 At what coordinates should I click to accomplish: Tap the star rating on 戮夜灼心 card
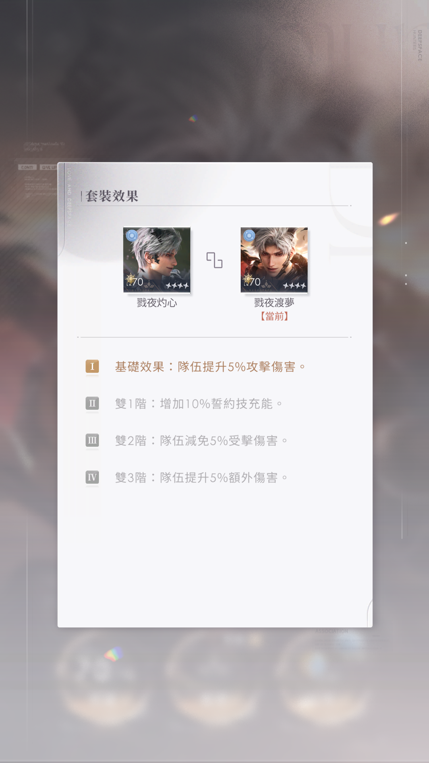coord(177,285)
